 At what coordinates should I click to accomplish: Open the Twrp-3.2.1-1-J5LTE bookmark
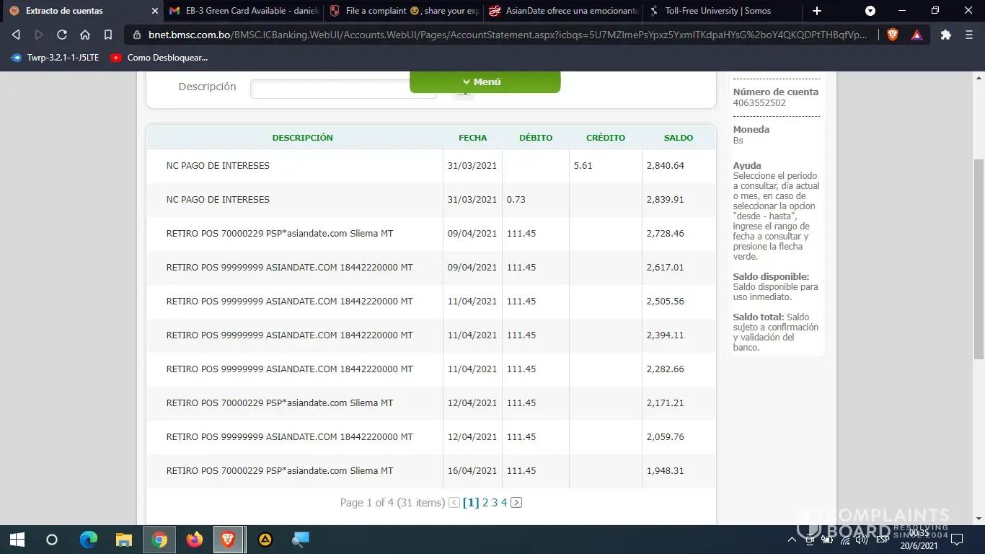[55, 58]
